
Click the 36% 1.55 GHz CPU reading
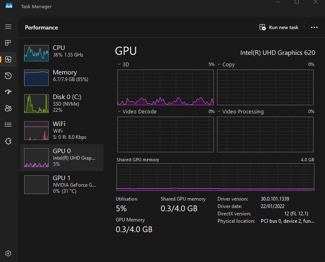[x=68, y=55]
